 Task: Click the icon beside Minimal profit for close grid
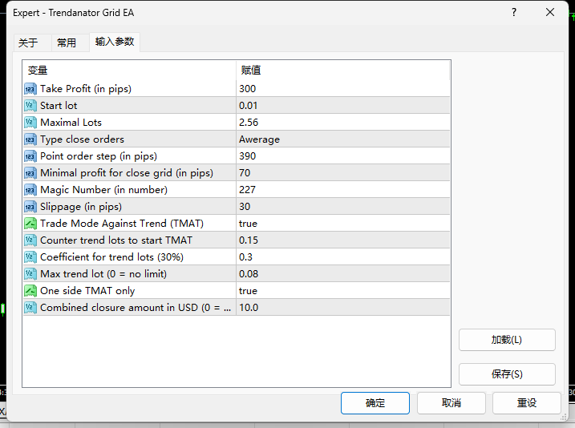(30, 173)
